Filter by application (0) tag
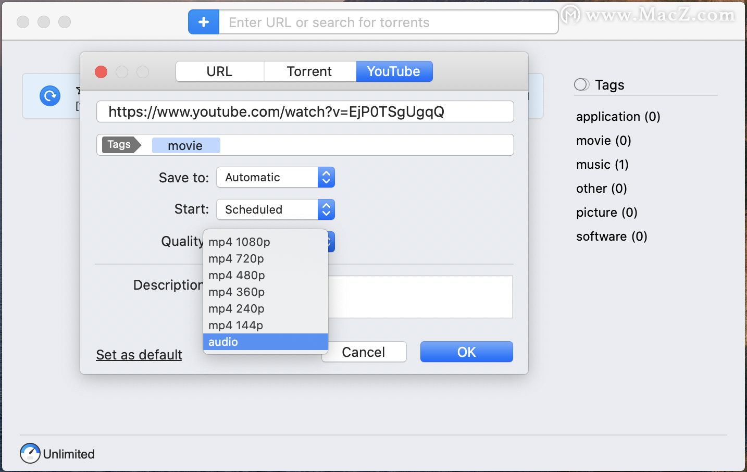The height and width of the screenshot is (472, 747). 618,117
